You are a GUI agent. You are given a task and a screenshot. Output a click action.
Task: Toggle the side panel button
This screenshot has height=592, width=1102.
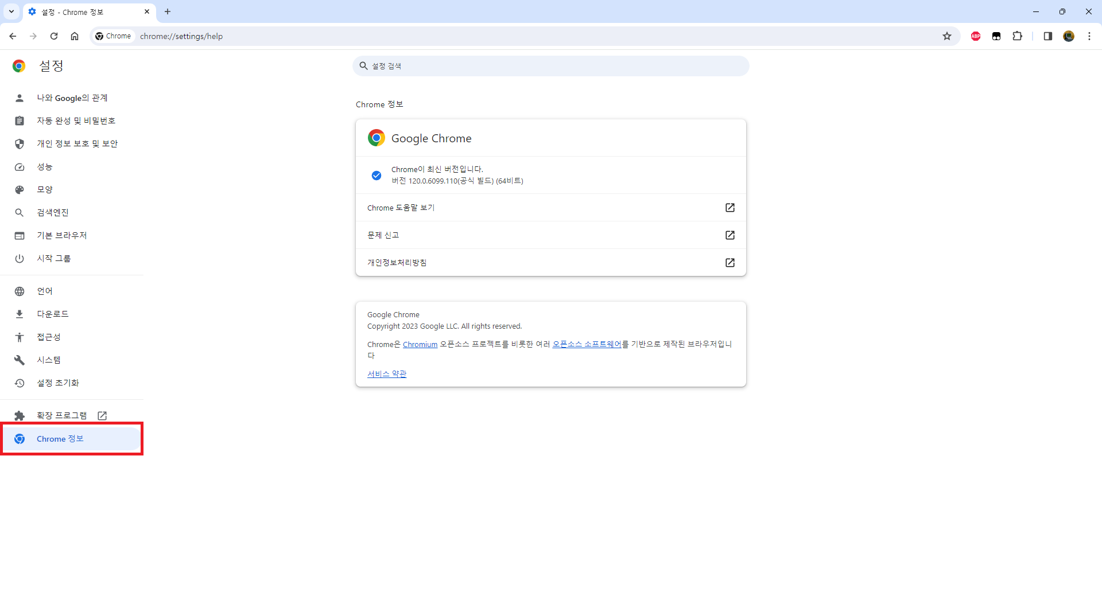[x=1047, y=36]
